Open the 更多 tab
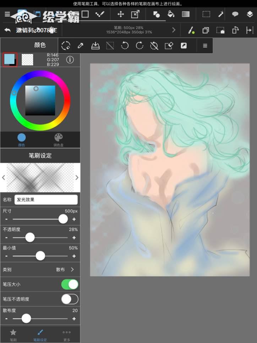This screenshot has height=343, width=257. [67, 335]
